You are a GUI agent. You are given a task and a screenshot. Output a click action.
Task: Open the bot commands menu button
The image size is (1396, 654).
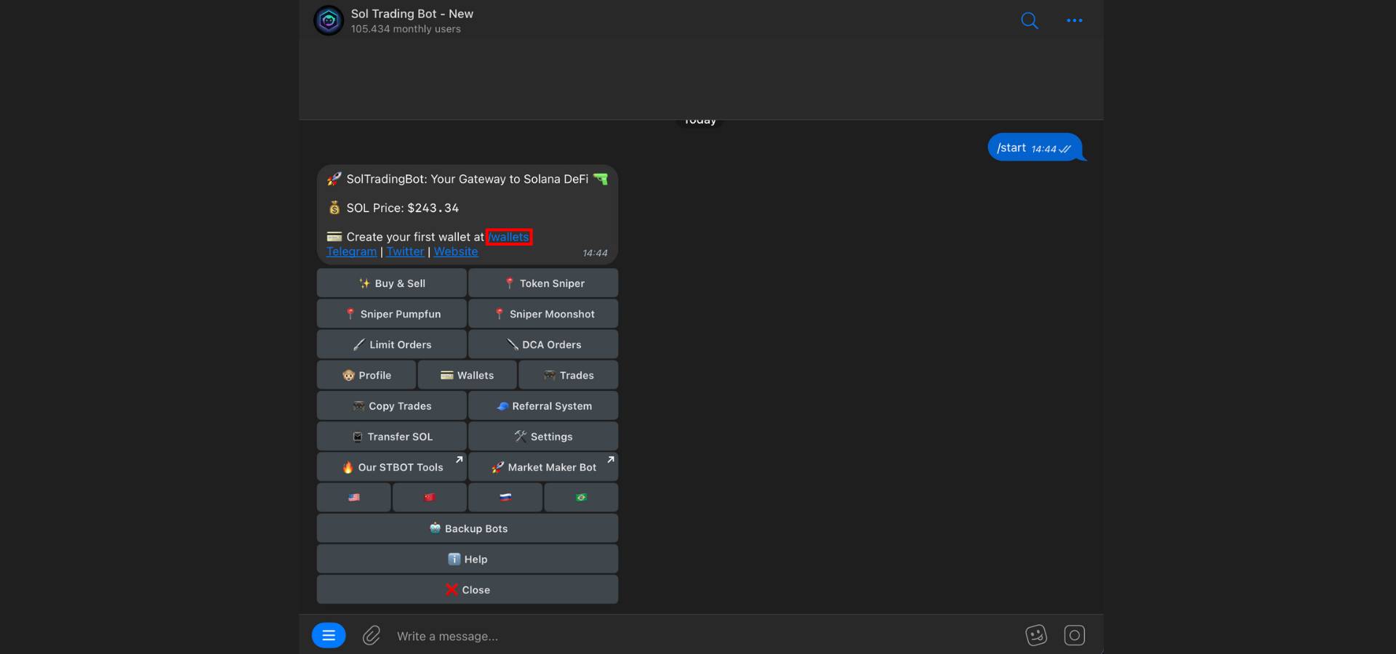[x=329, y=636]
